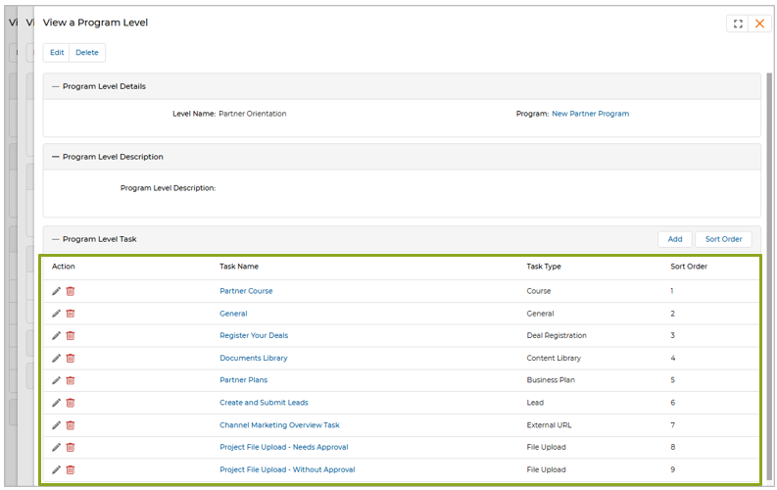Viewport: 777px width, 490px height.
Task: Delete Project File Upload - Without Approval task
Action: 71,469
